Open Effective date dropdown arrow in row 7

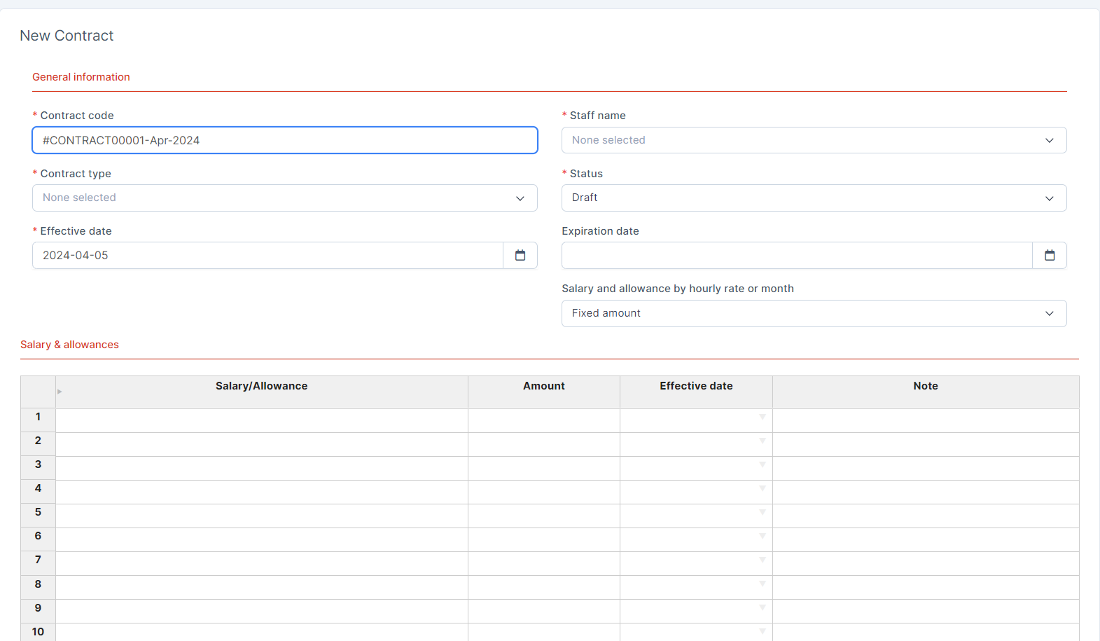tap(762, 560)
